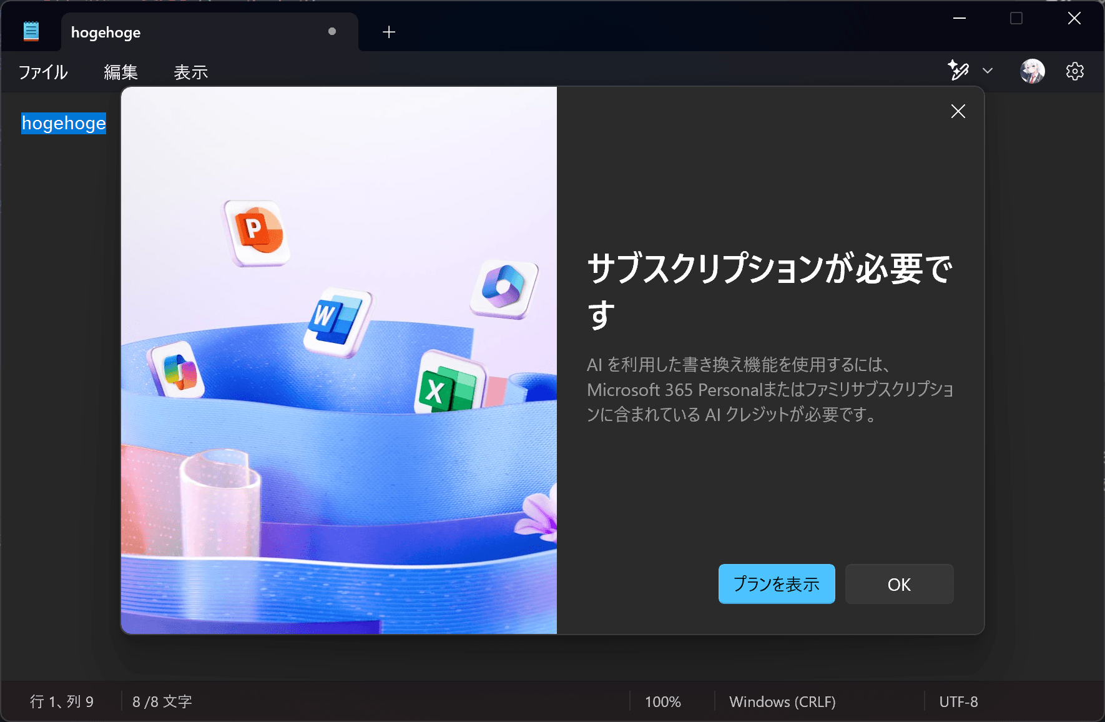Click the selected hogehoge text in editor

point(64,123)
